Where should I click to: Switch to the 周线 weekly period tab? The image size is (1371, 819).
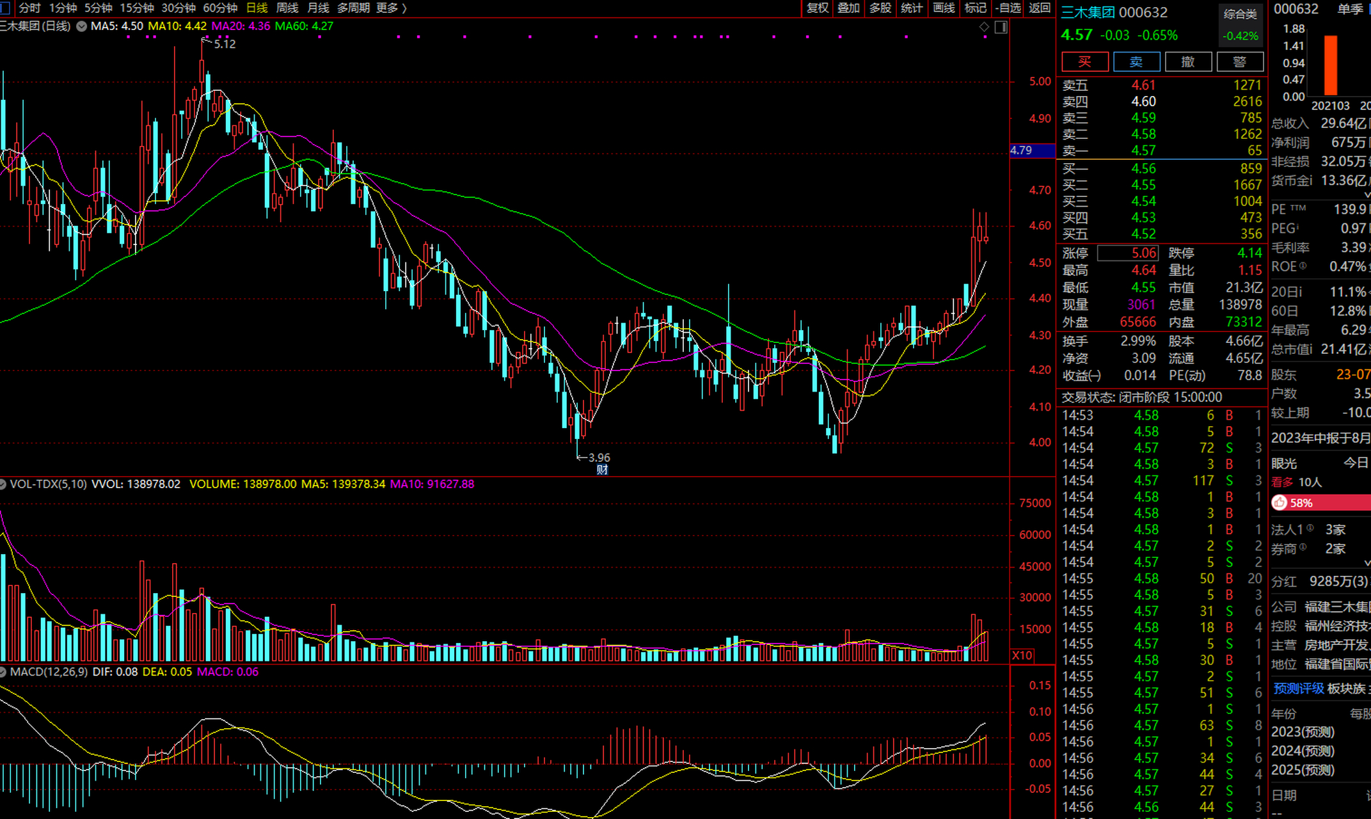point(287,8)
